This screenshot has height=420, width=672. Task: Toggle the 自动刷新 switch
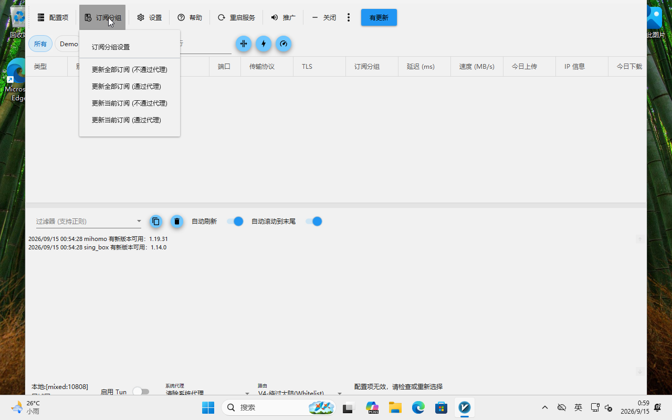coord(235,222)
